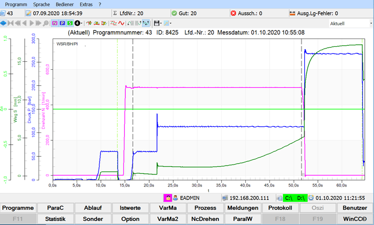Viewport: 374px width, 225px height.
Task: Click the blue diamond navigation icon
Action: (x=4, y=23)
